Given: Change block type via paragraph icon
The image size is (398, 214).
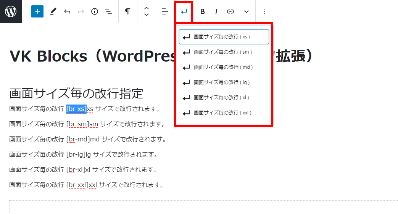Looking at the screenshot, I should coord(128,11).
